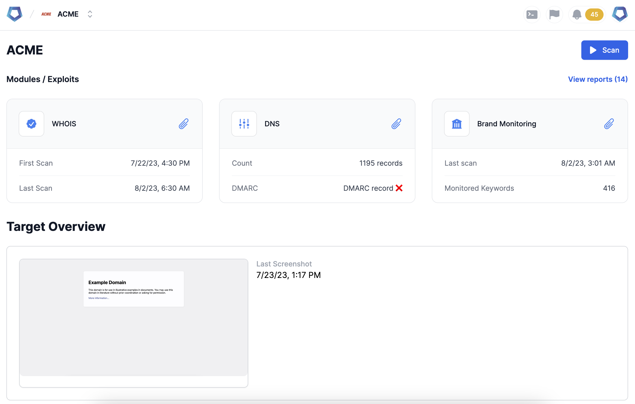Click the notification count badge showing 45

(594, 15)
